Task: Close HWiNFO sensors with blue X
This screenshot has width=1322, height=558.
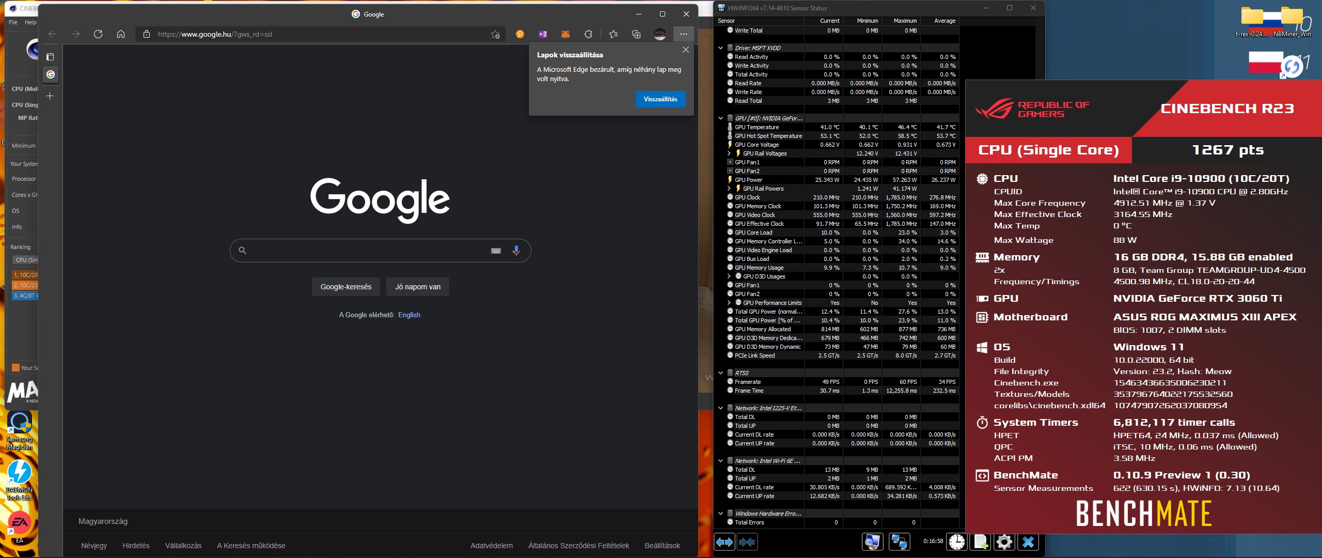Action: click(x=1028, y=542)
